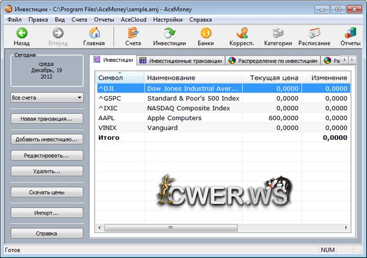This screenshot has height=258, width=367.
Task: Click the AceMoney title bar app icon
Action: point(9,9)
